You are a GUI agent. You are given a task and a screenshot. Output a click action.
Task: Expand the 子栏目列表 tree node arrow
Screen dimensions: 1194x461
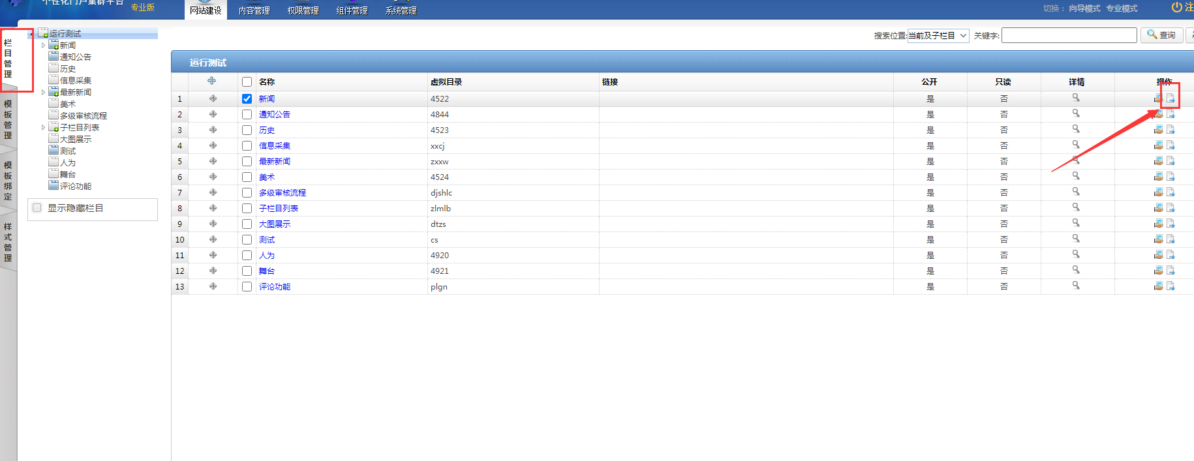point(44,128)
